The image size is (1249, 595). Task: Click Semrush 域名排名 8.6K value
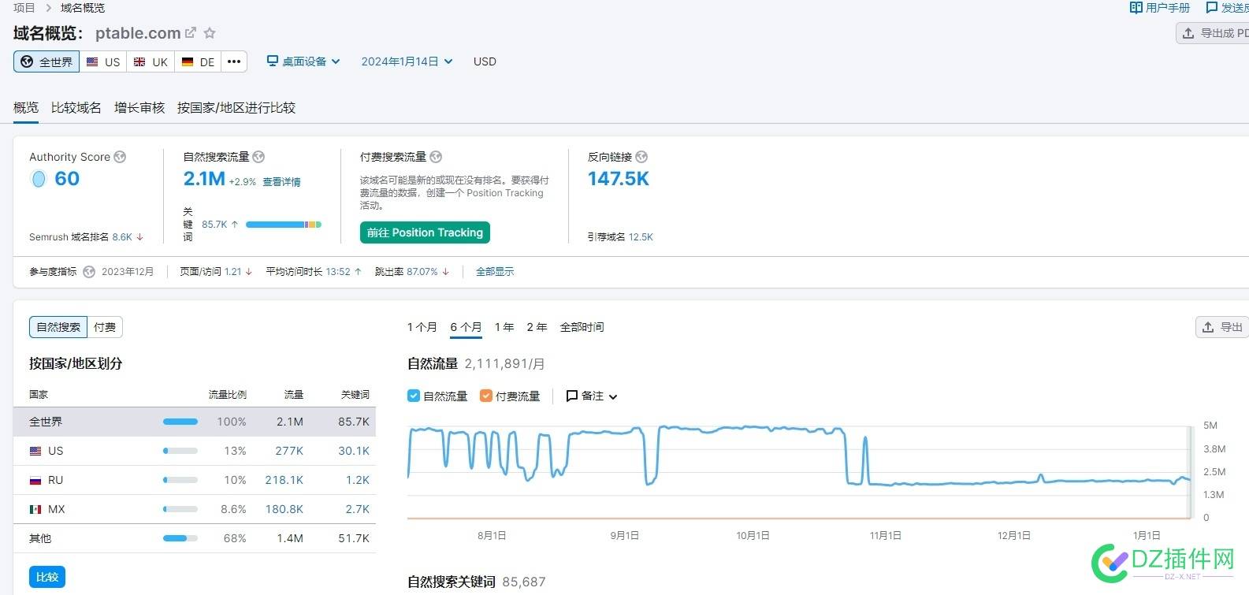122,237
